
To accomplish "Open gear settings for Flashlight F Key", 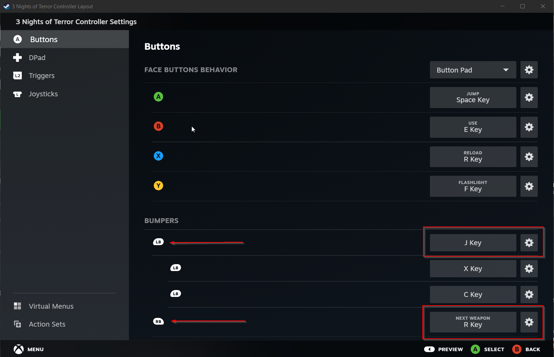I will (x=529, y=186).
